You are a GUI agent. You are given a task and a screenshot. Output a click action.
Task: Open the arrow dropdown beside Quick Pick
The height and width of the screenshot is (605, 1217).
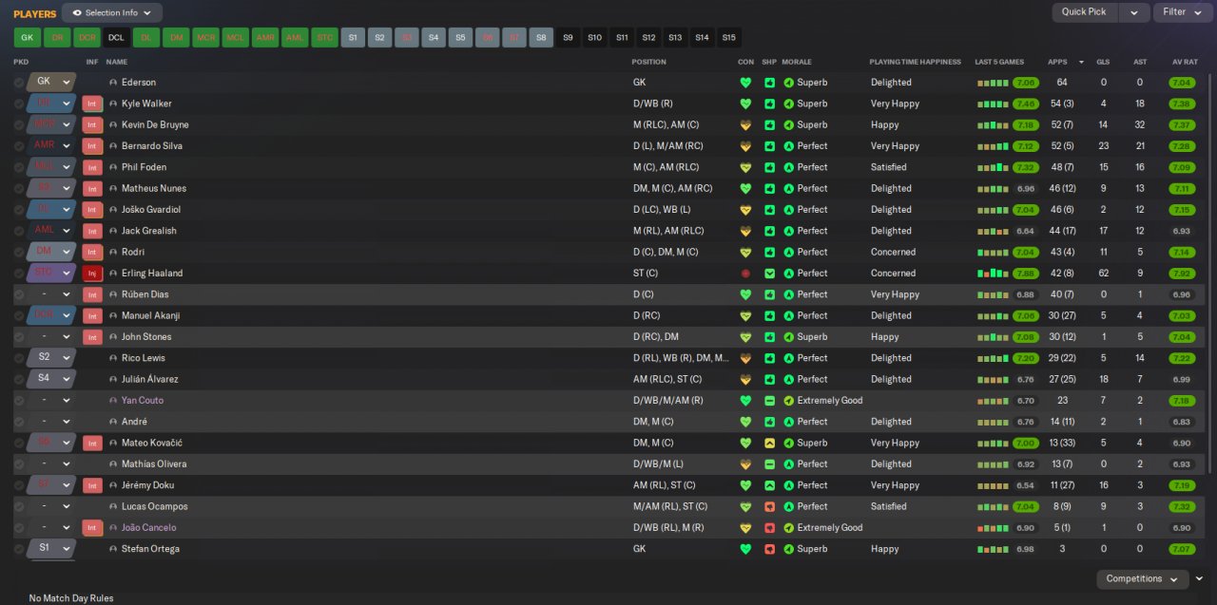click(1133, 12)
